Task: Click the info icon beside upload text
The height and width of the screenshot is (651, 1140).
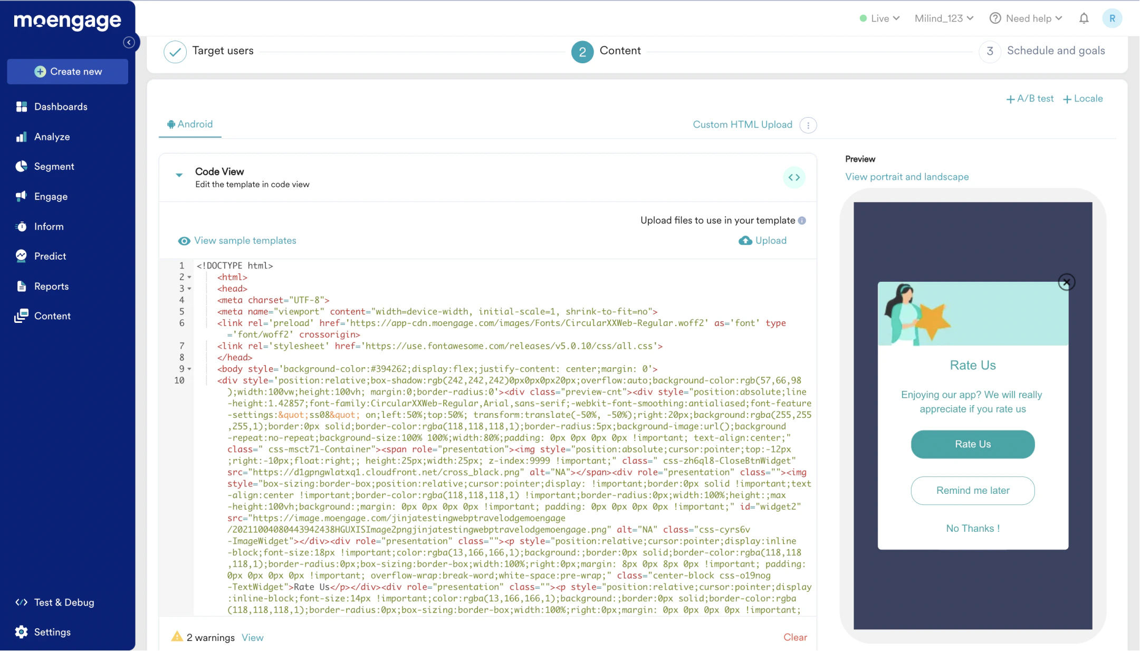Action: (x=802, y=221)
